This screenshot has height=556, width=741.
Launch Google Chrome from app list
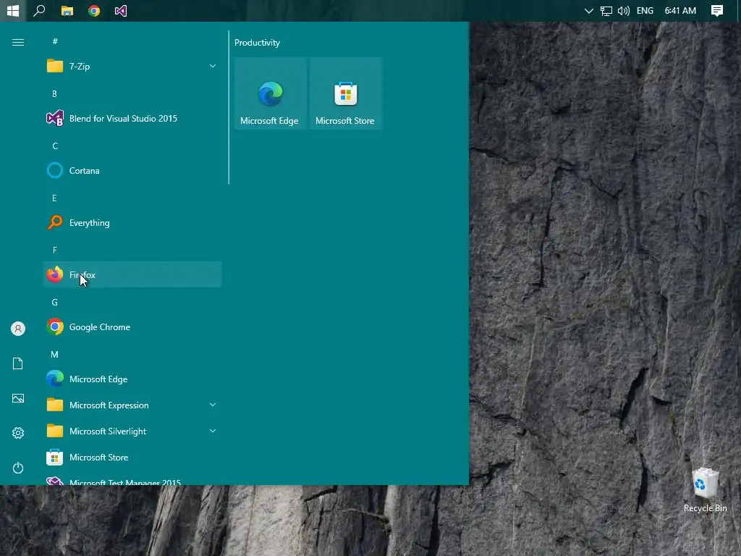pyautogui.click(x=132, y=327)
